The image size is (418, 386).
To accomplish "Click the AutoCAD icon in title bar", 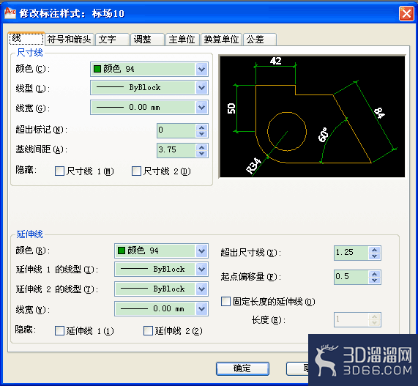I will [10, 12].
